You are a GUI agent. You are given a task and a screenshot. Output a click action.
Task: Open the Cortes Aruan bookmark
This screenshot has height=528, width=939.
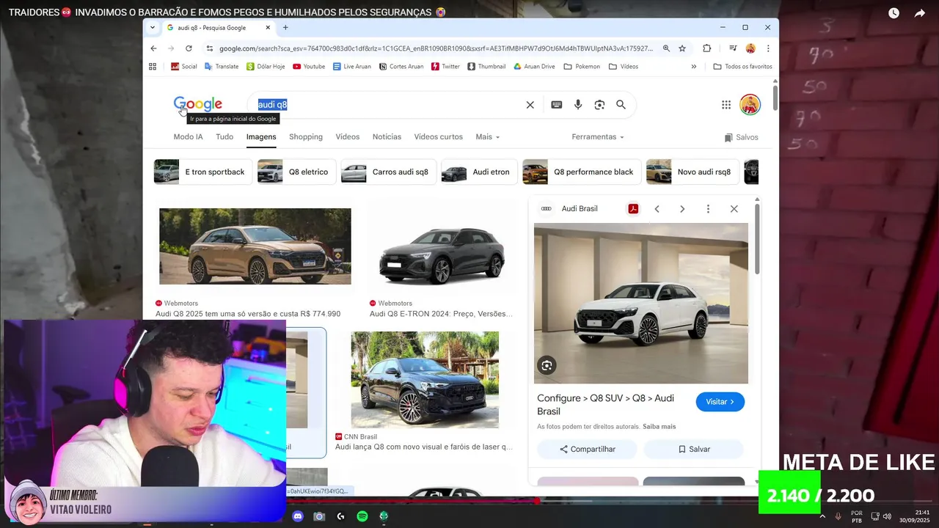click(x=401, y=66)
